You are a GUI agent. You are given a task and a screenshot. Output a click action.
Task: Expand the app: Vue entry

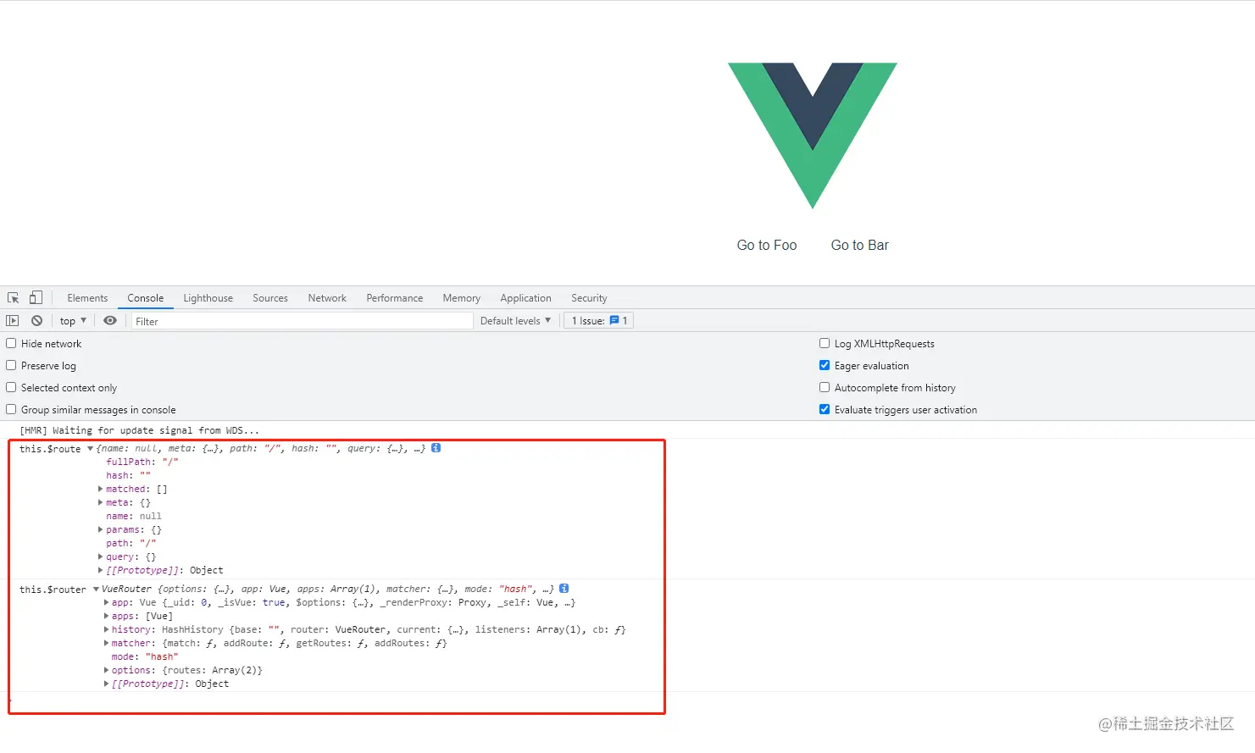(106, 602)
